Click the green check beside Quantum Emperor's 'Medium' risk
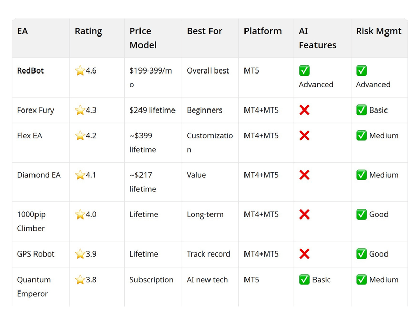This screenshot has width=420, height=327. [361, 280]
